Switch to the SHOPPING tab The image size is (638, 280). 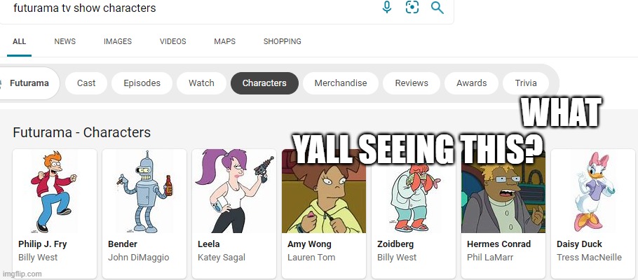pos(283,41)
